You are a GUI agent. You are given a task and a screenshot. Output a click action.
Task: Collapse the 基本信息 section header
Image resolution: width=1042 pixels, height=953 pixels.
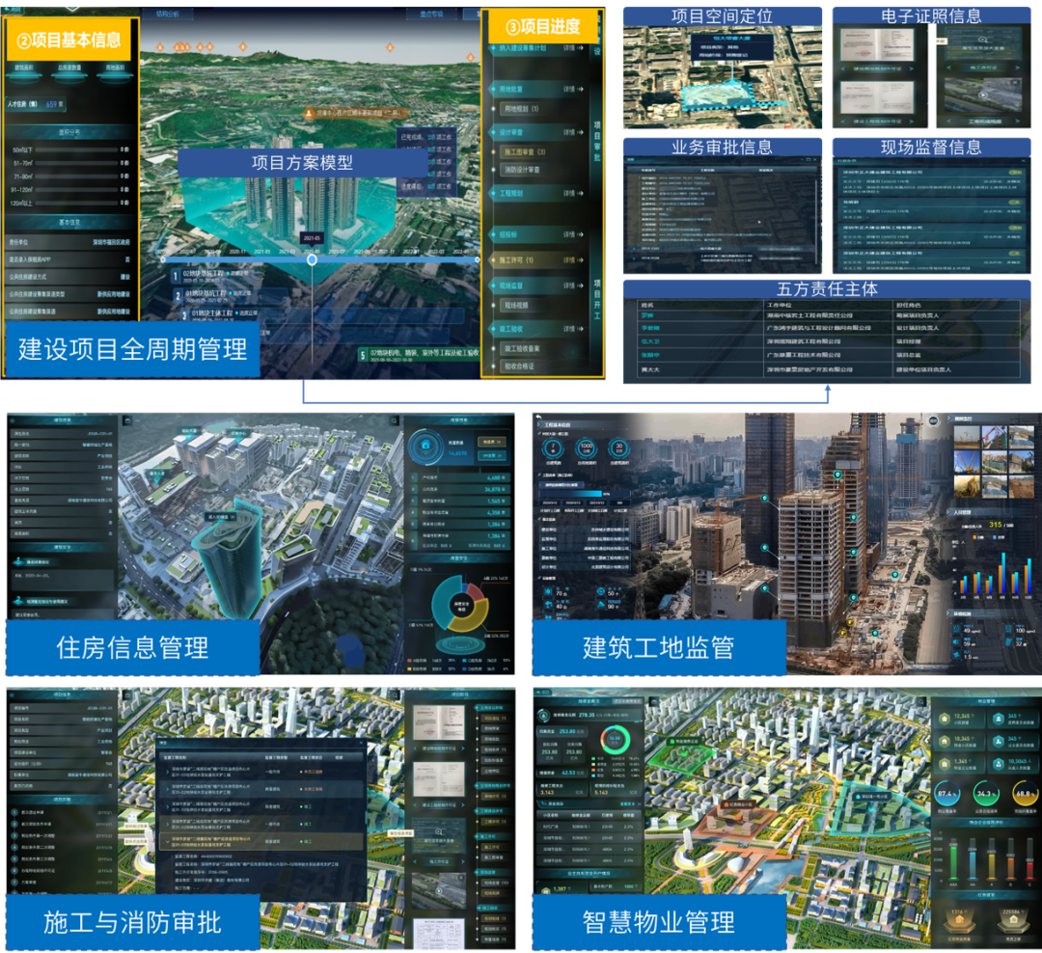coord(69,222)
